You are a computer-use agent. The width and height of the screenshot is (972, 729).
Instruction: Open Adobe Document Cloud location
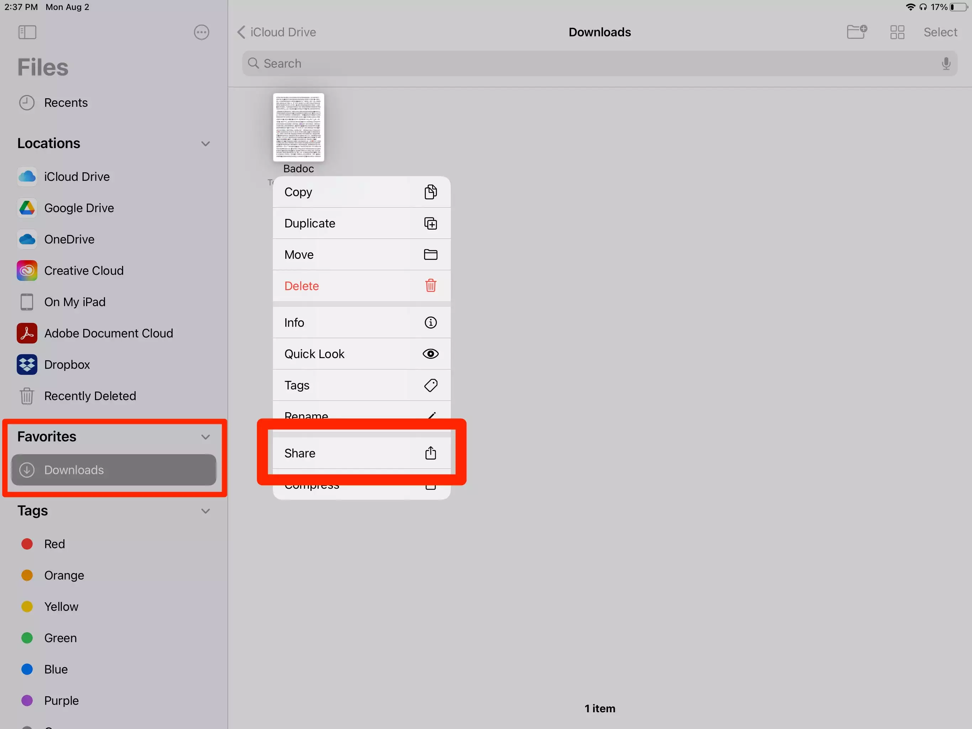tap(108, 333)
